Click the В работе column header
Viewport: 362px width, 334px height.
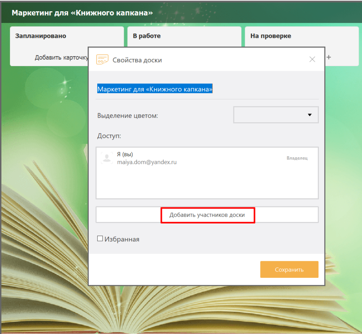pyautogui.click(x=147, y=36)
